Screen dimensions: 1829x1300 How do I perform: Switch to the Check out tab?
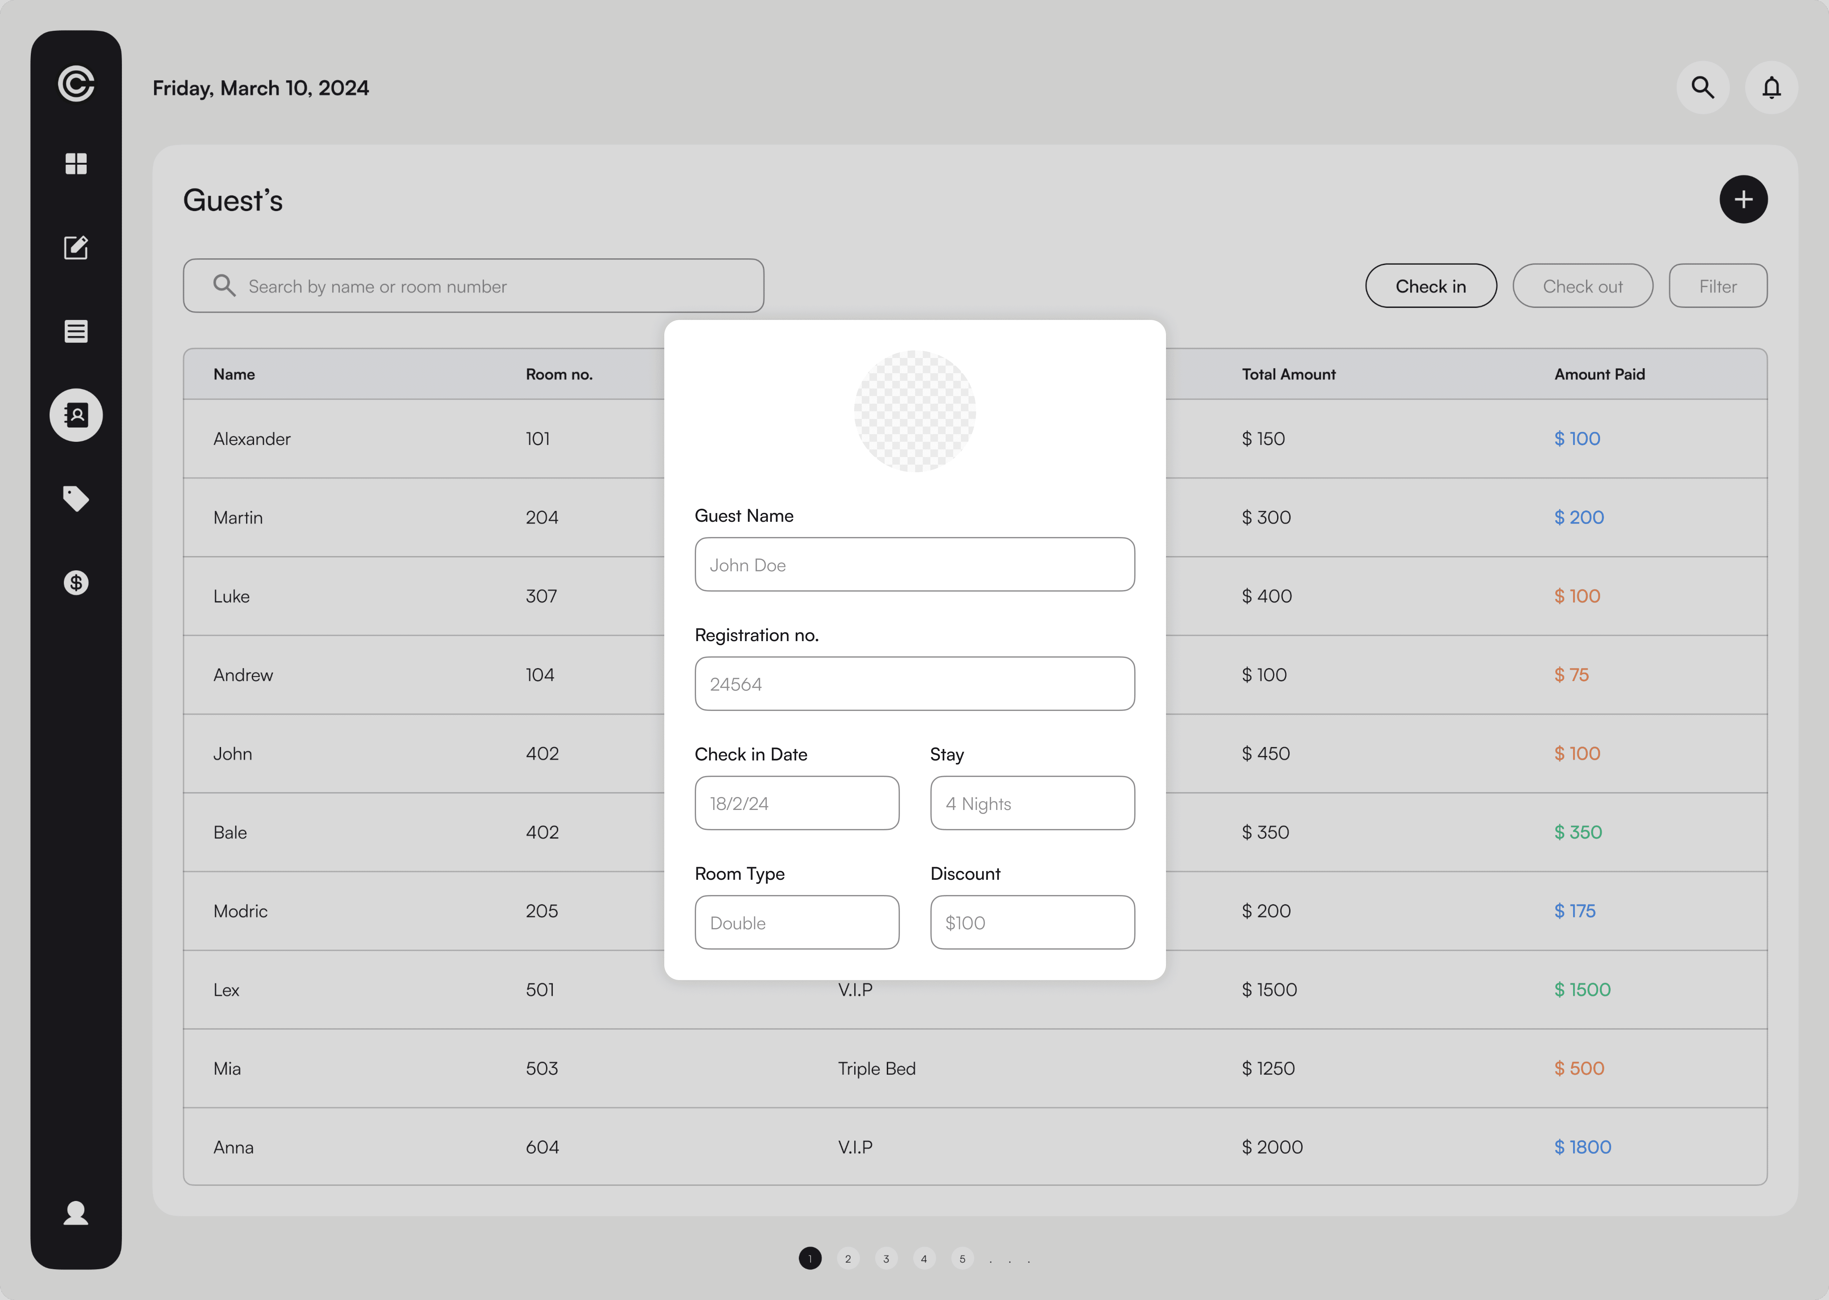[x=1582, y=286]
